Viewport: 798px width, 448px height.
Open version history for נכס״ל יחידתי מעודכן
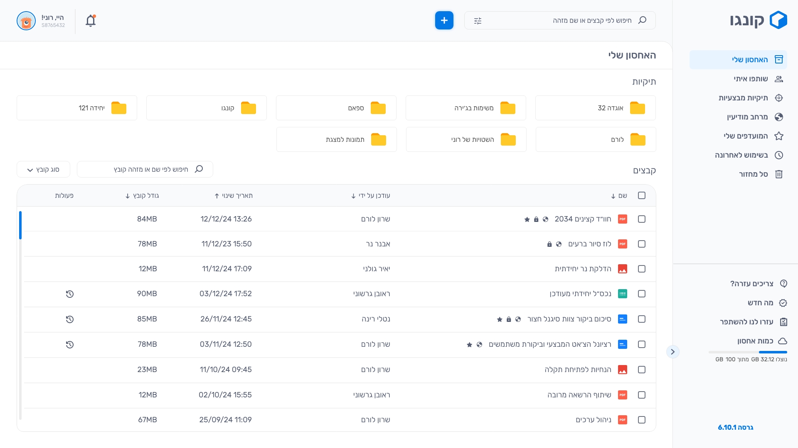pyautogui.click(x=70, y=294)
